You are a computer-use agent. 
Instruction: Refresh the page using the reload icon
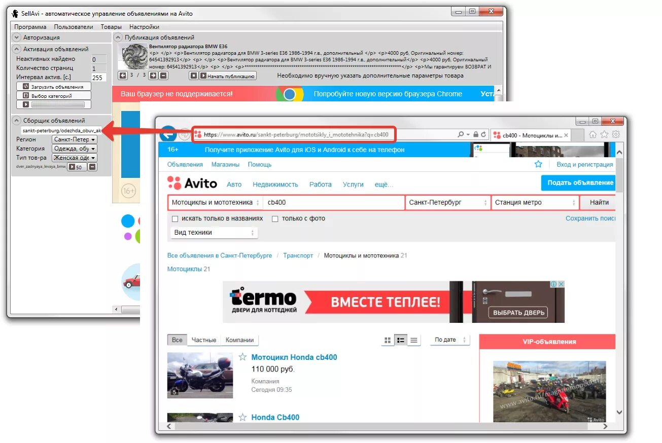pyautogui.click(x=483, y=135)
